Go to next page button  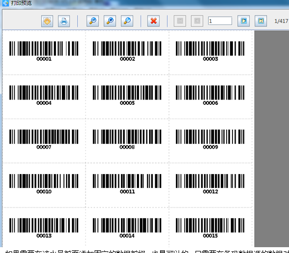pyautogui.click(x=244, y=21)
